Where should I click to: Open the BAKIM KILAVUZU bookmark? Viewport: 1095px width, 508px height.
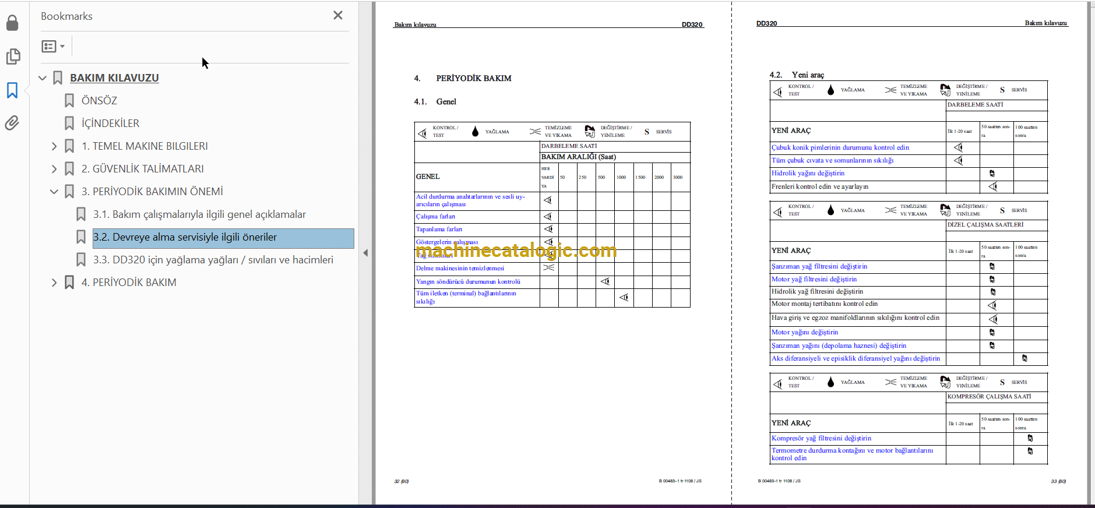tap(114, 78)
